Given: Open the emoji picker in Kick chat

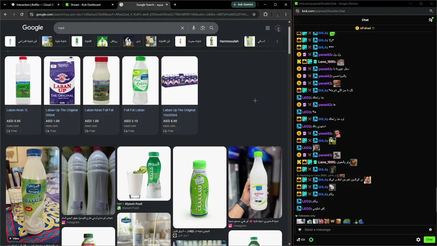Looking at the screenshot, I should tap(431, 230).
